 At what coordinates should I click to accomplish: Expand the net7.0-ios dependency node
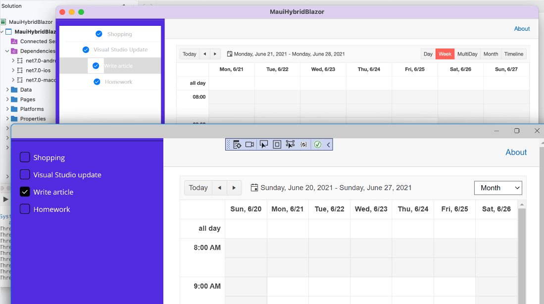click(x=13, y=70)
